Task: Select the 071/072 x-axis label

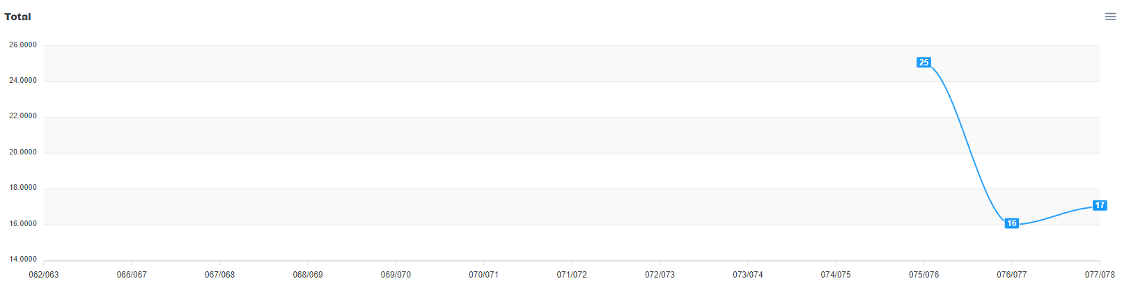Action: coord(572,275)
